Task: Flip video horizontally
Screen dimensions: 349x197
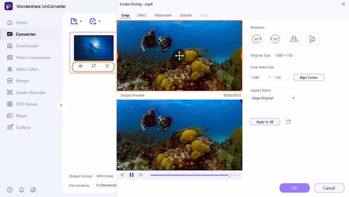Action: point(294,39)
